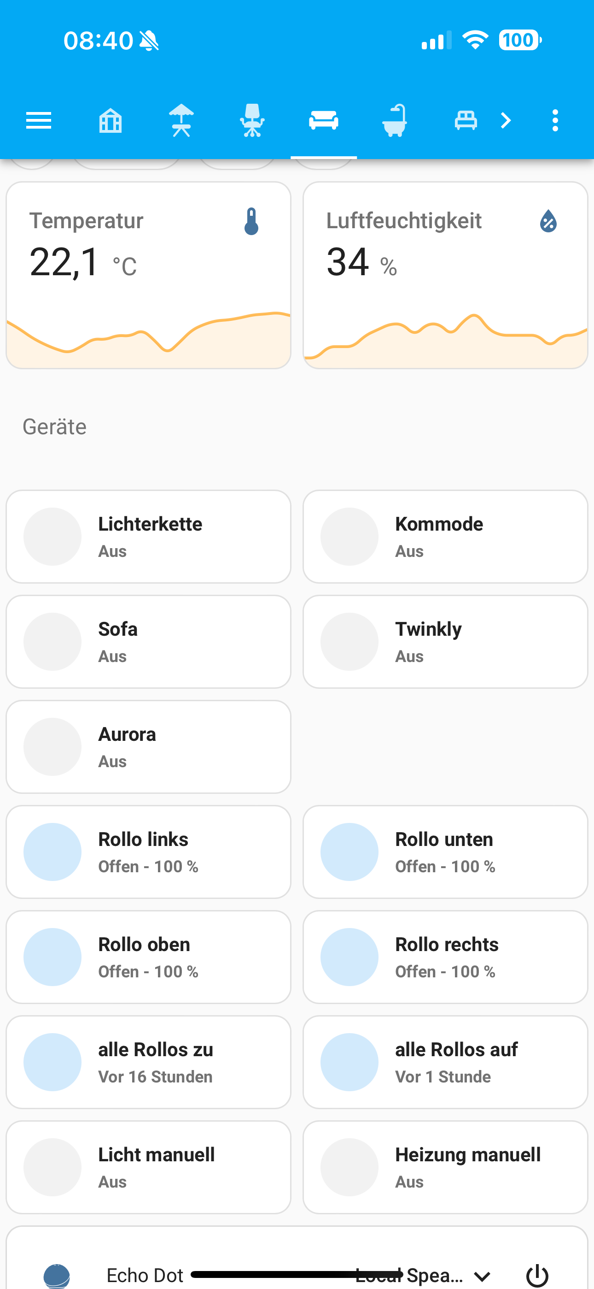The width and height of the screenshot is (594, 1289).
Task: Tap the water-drop icon on Luftfeuchtigkeit card
Action: tap(548, 221)
